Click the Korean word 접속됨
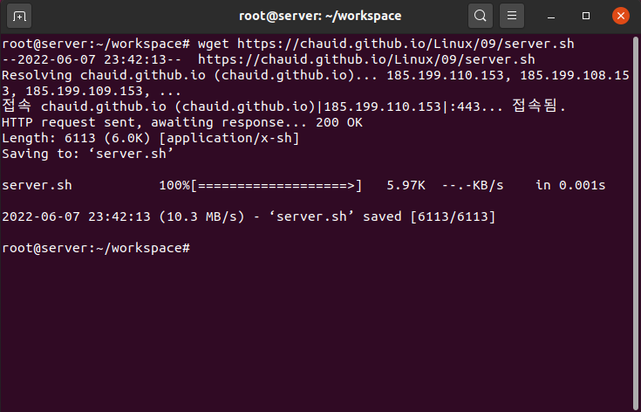Screen dimensions: 641x412 point(538,106)
